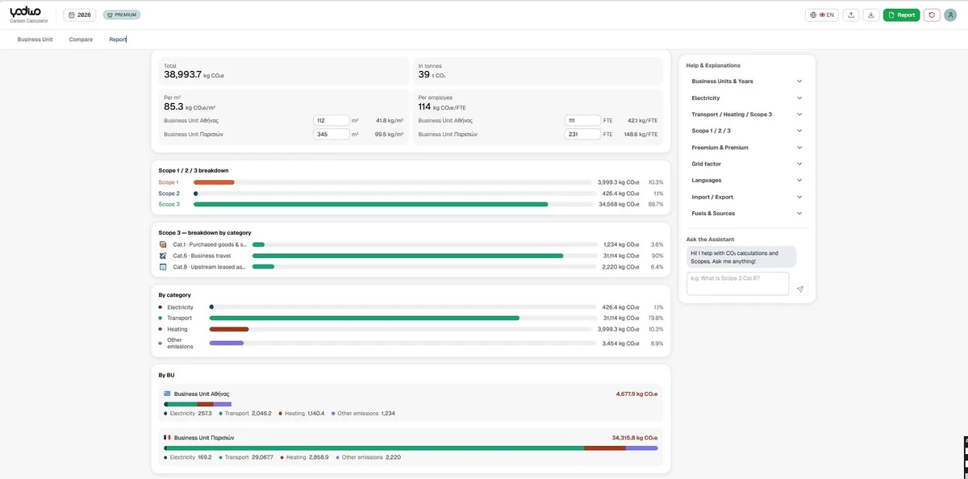Expand the Fuels & Sources help section
Image resolution: width=968 pixels, height=479 pixels.
click(x=747, y=214)
